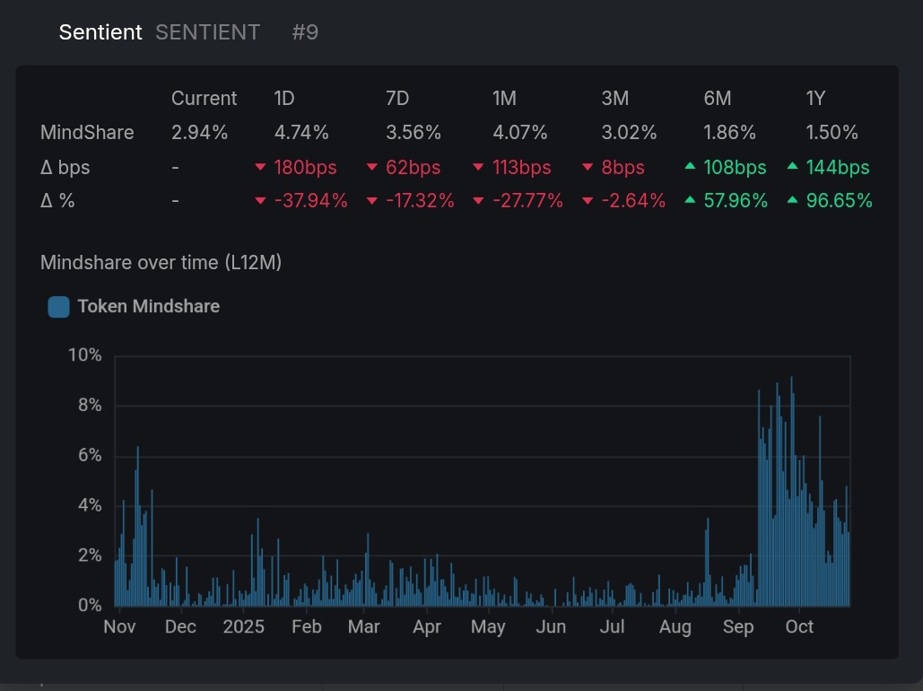This screenshot has height=691, width=923.
Task: Select the 1Y column header
Action: (815, 98)
